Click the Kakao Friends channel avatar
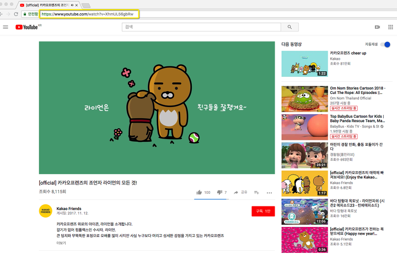 tap(46, 211)
